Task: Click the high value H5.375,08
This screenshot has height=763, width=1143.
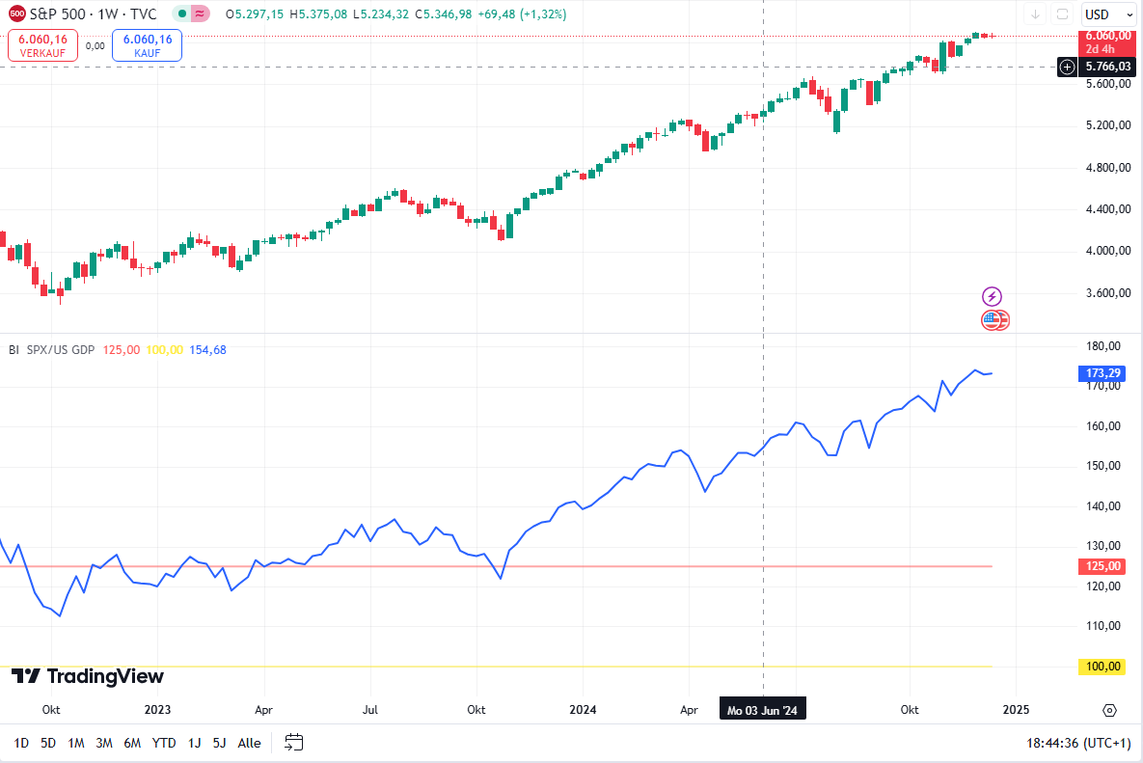Action: click(x=318, y=14)
